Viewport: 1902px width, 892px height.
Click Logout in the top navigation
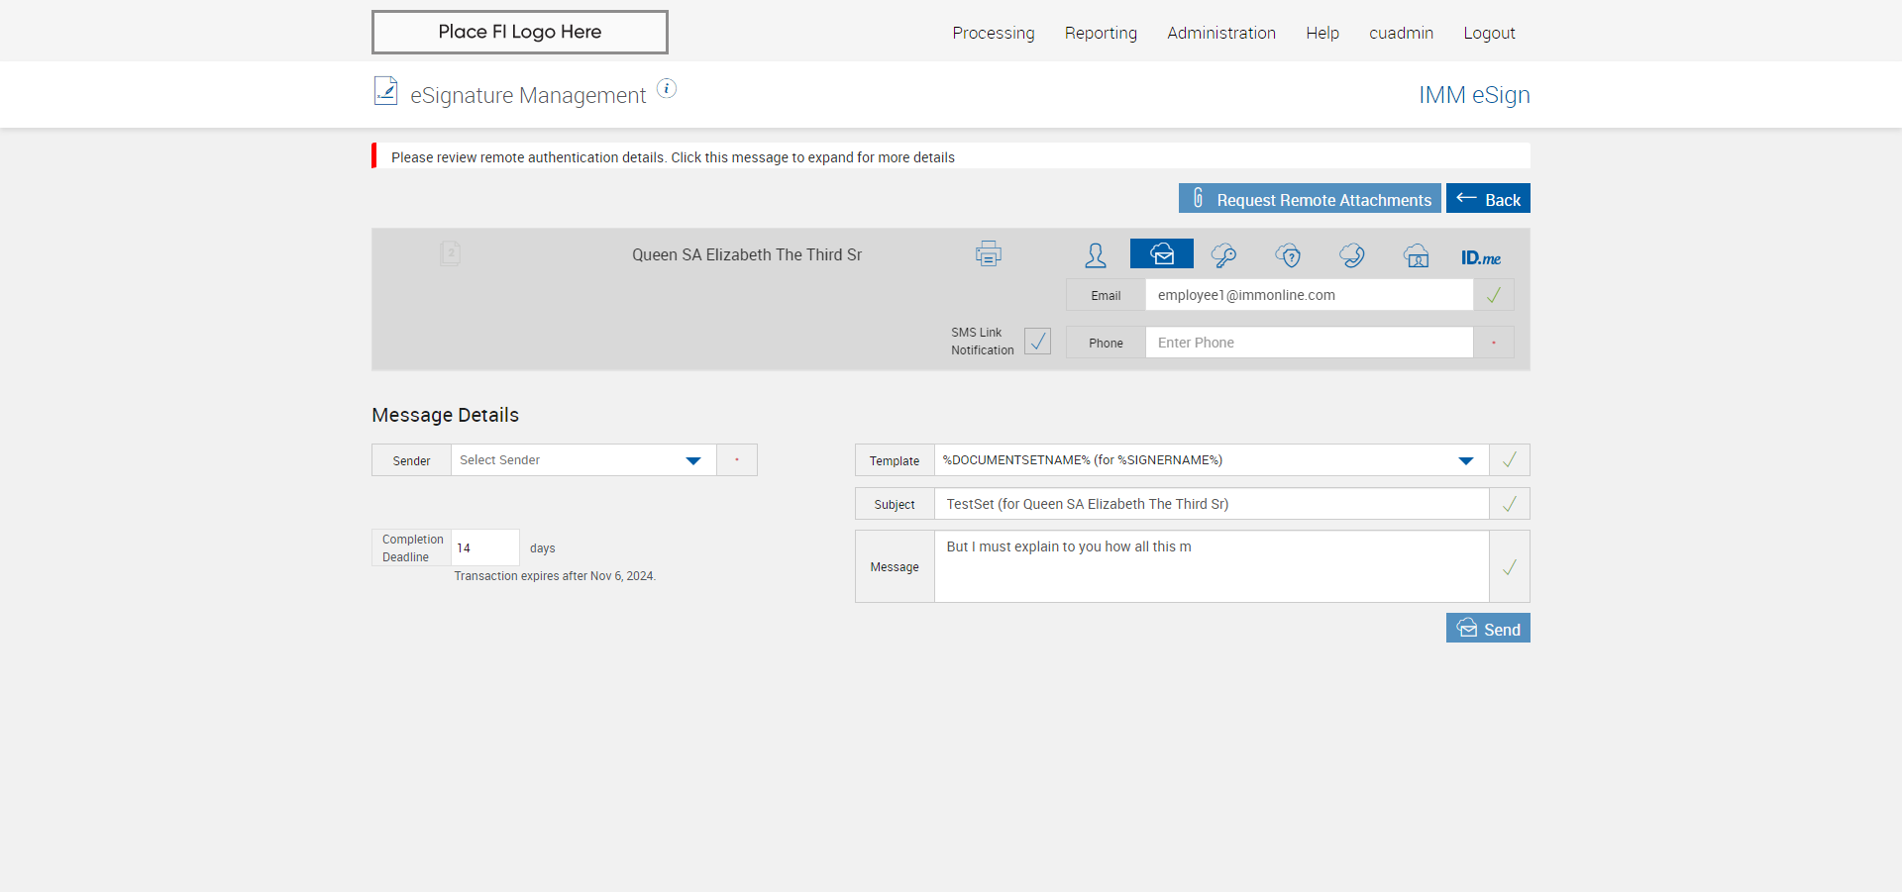pos(1489,33)
